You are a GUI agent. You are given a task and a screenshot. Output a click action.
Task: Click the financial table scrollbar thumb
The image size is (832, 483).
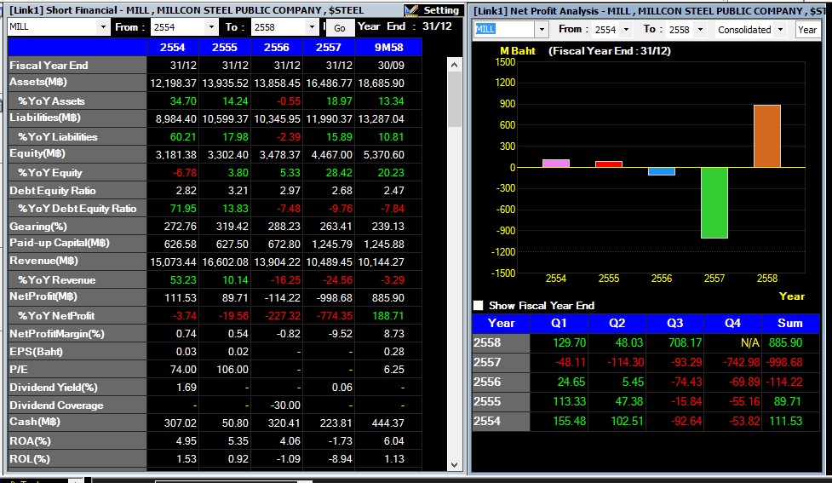pyautogui.click(x=454, y=100)
